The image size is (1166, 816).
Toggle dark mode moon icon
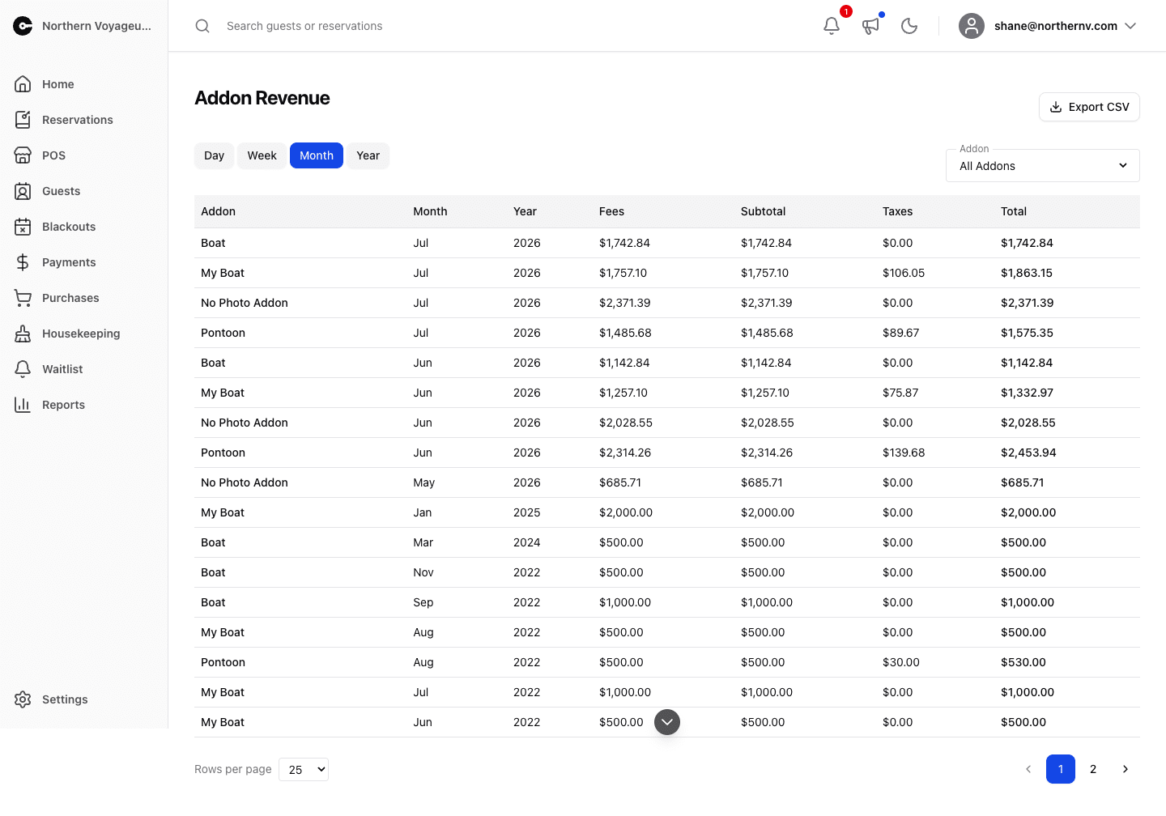click(x=909, y=26)
